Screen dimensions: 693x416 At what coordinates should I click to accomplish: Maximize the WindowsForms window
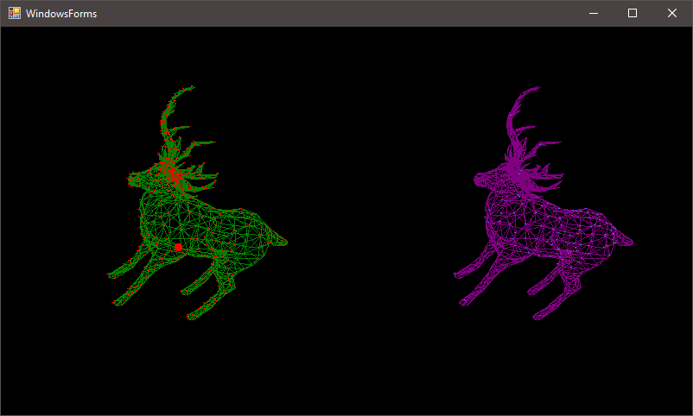point(633,13)
